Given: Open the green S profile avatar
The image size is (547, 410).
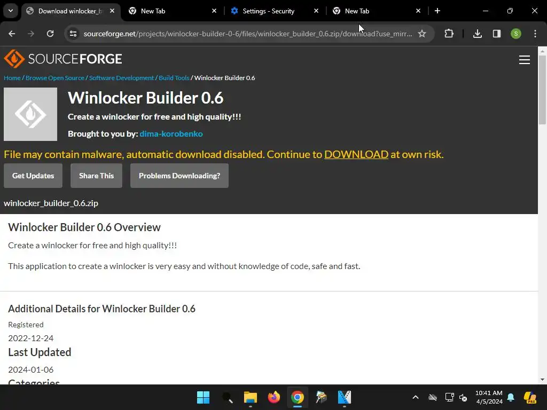Looking at the screenshot, I should click(516, 34).
